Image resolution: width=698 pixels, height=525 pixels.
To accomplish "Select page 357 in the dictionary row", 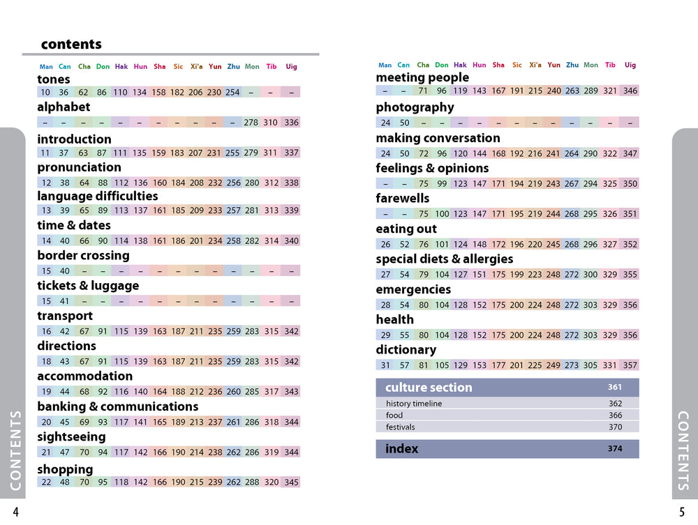I will 630,365.
